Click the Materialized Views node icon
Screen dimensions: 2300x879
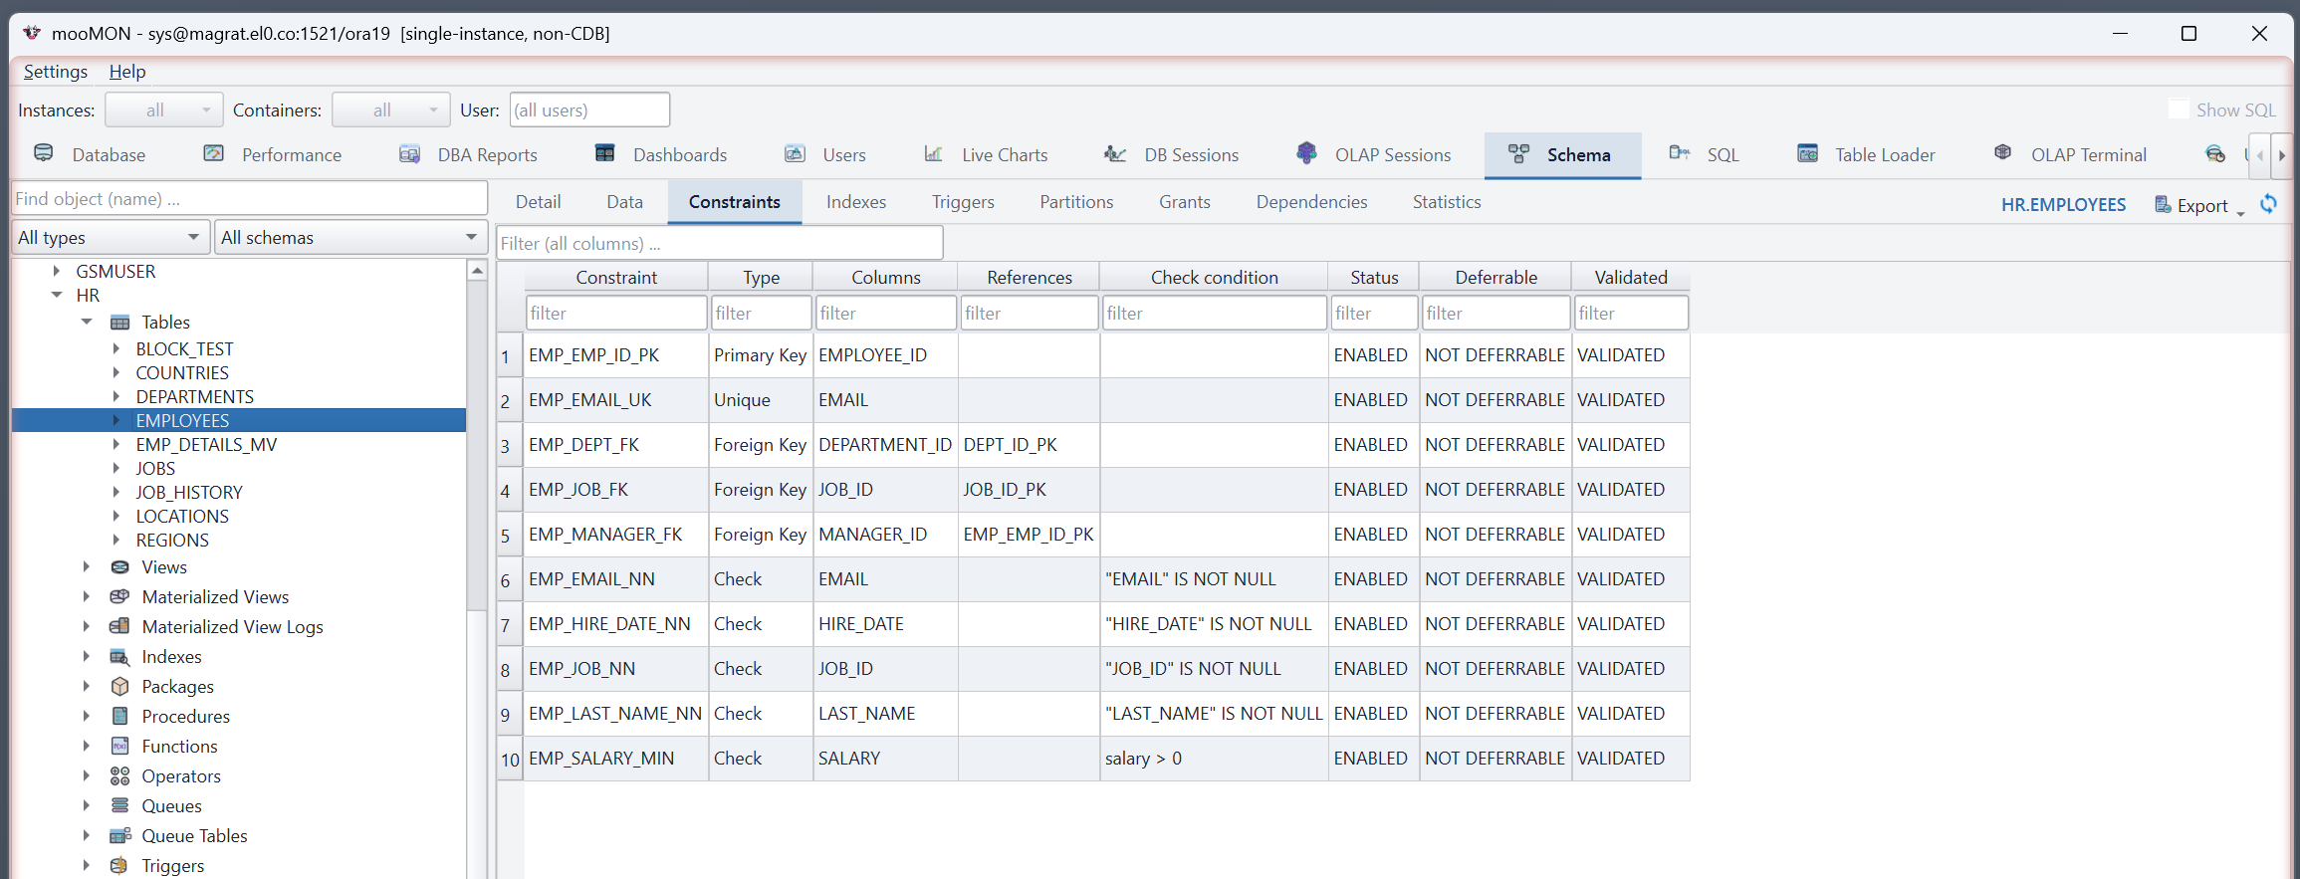pos(120,597)
